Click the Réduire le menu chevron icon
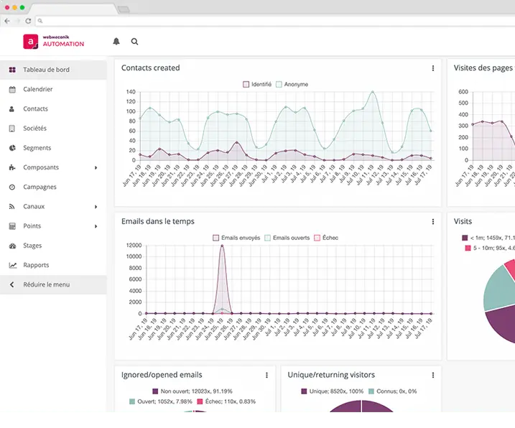Viewport: 515px width, 428px height. point(11,284)
